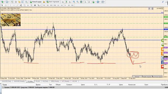168x94 pixels.
Task: Open the arrows objects tool
Action: pos(38,5)
